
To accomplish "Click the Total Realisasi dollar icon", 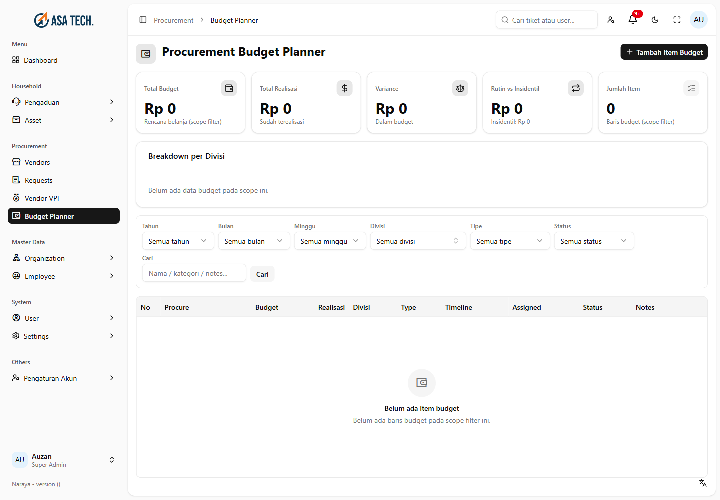I will 344,88.
